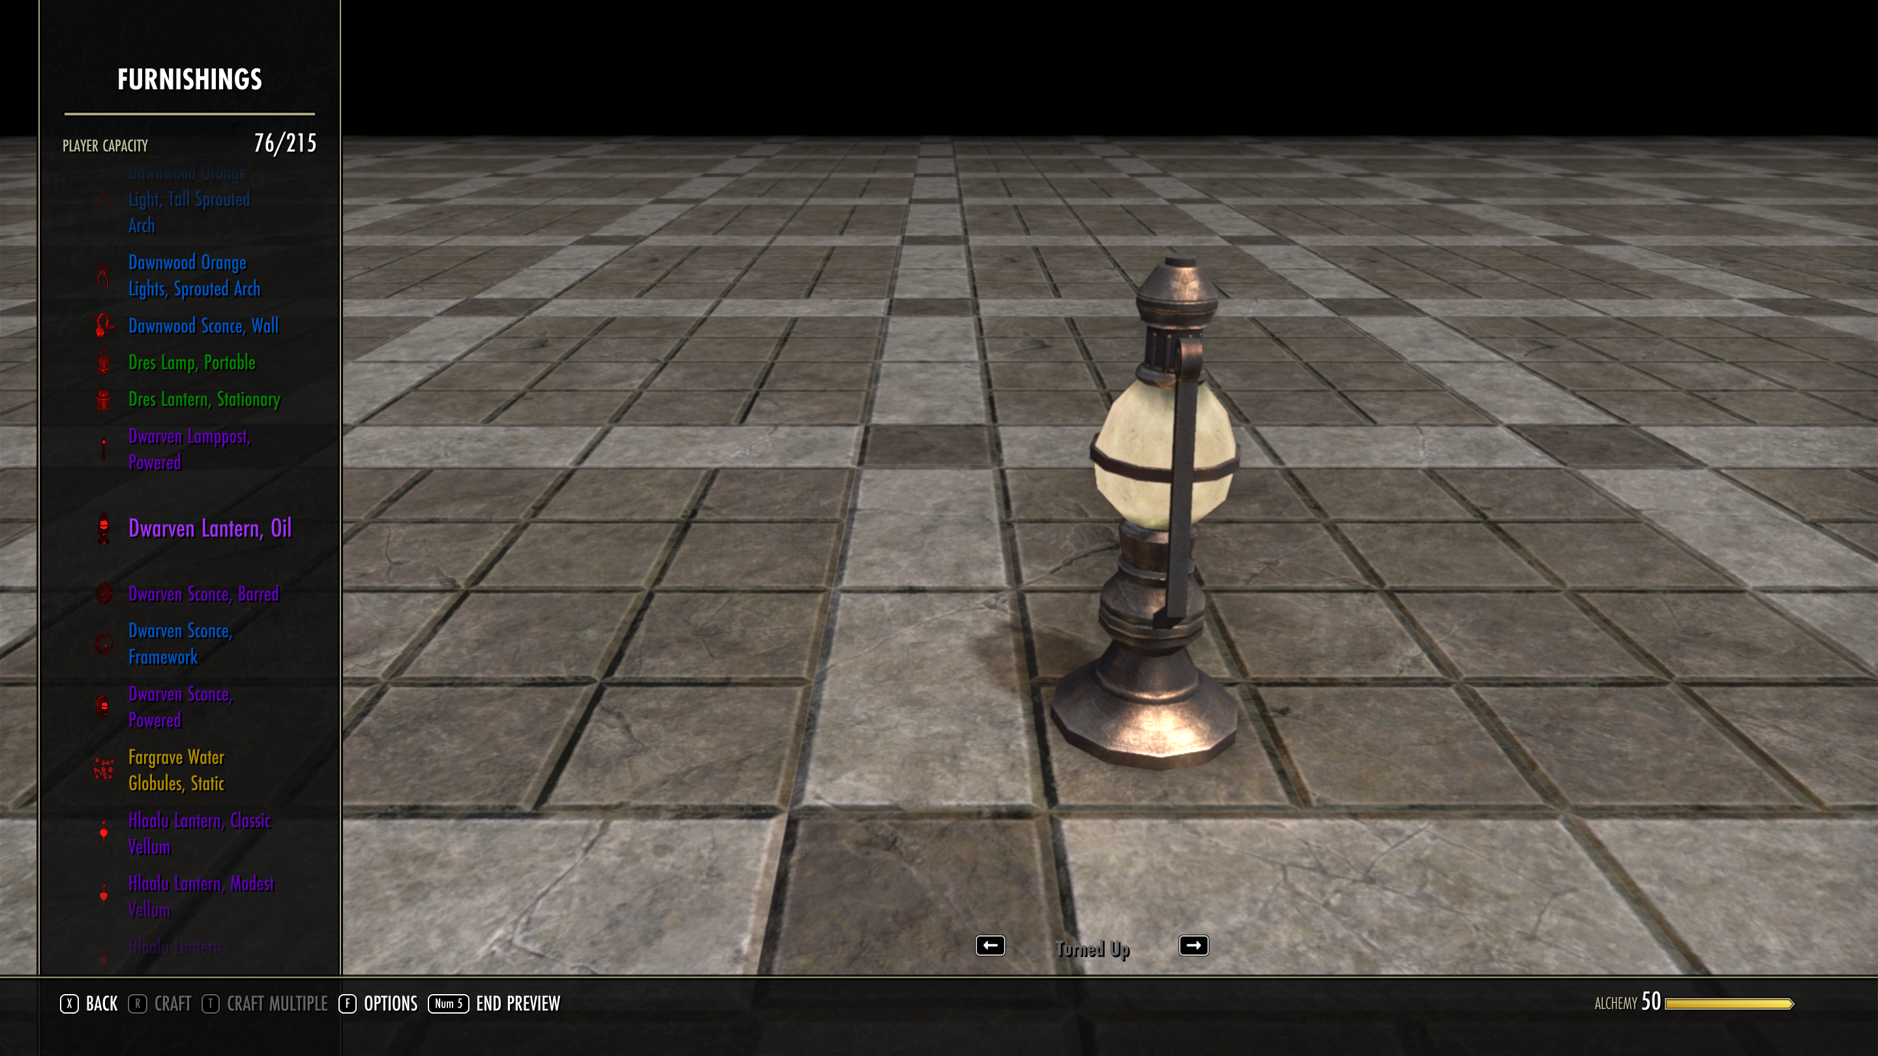Click the Craft button
The height and width of the screenshot is (1056, 1878).
[160, 1004]
